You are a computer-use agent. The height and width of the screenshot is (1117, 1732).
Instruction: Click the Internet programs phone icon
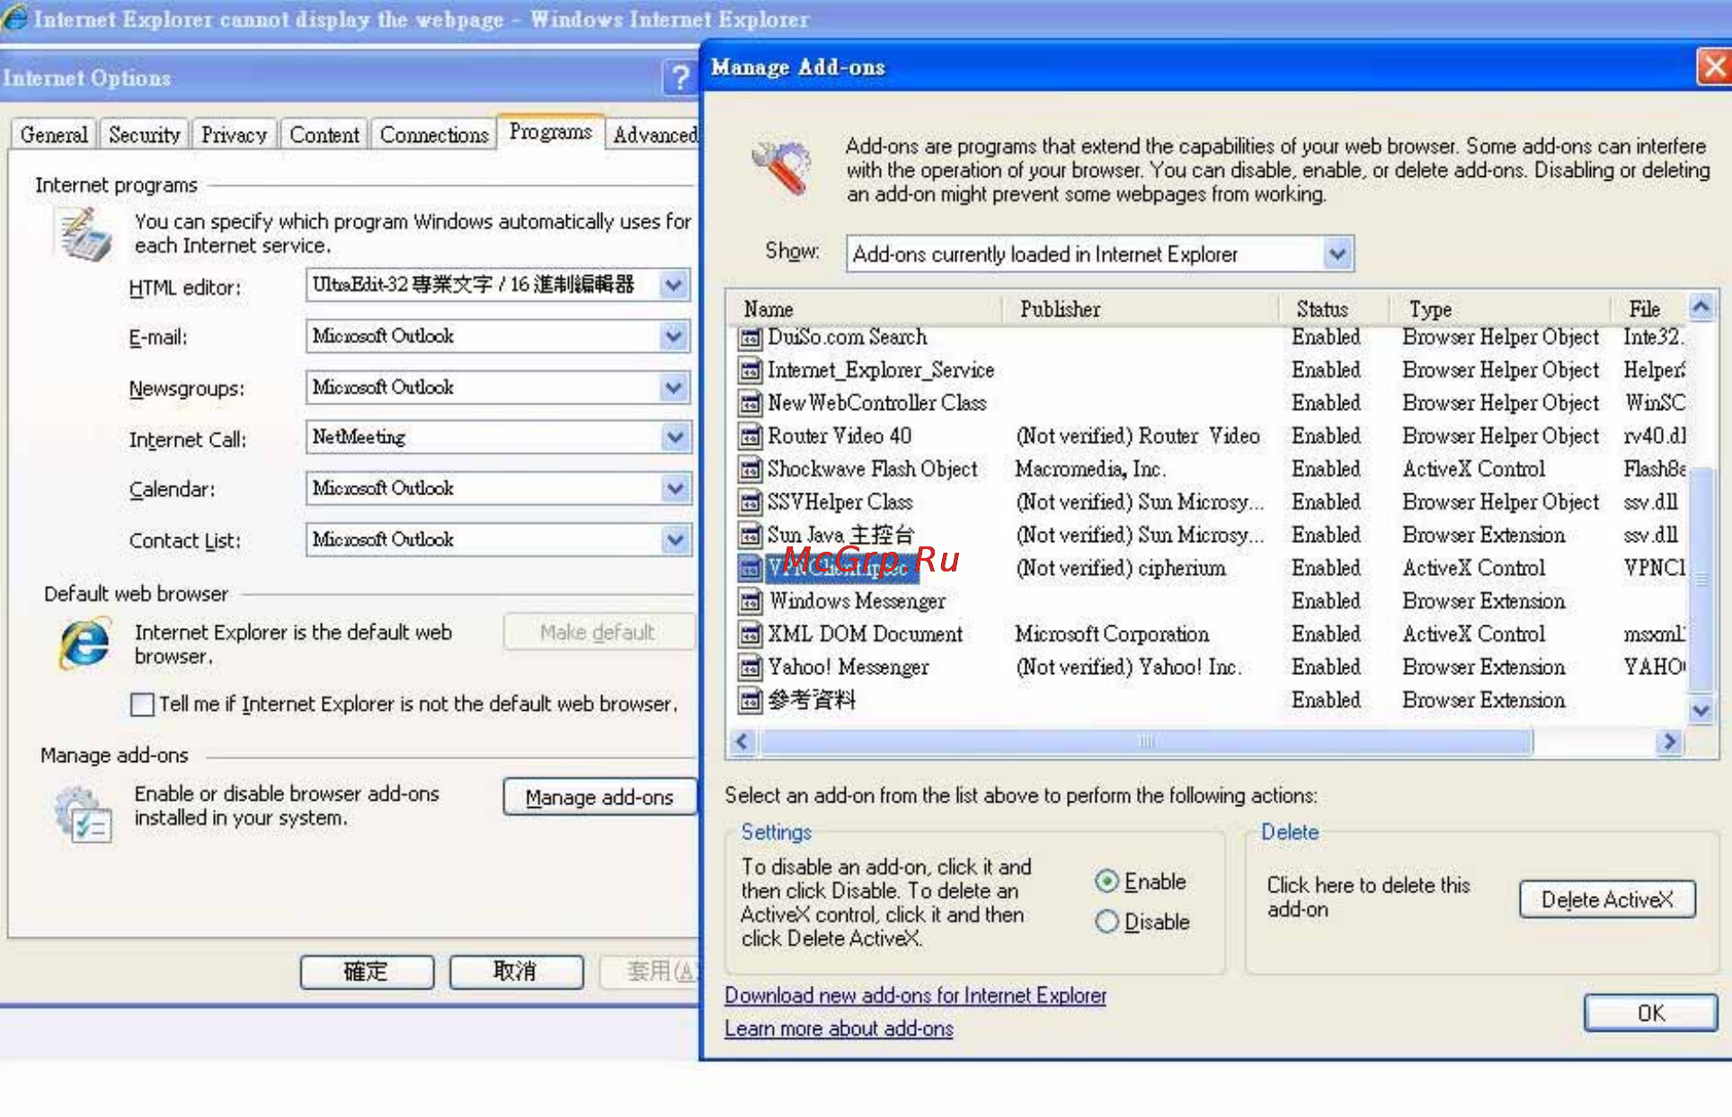coord(84,235)
